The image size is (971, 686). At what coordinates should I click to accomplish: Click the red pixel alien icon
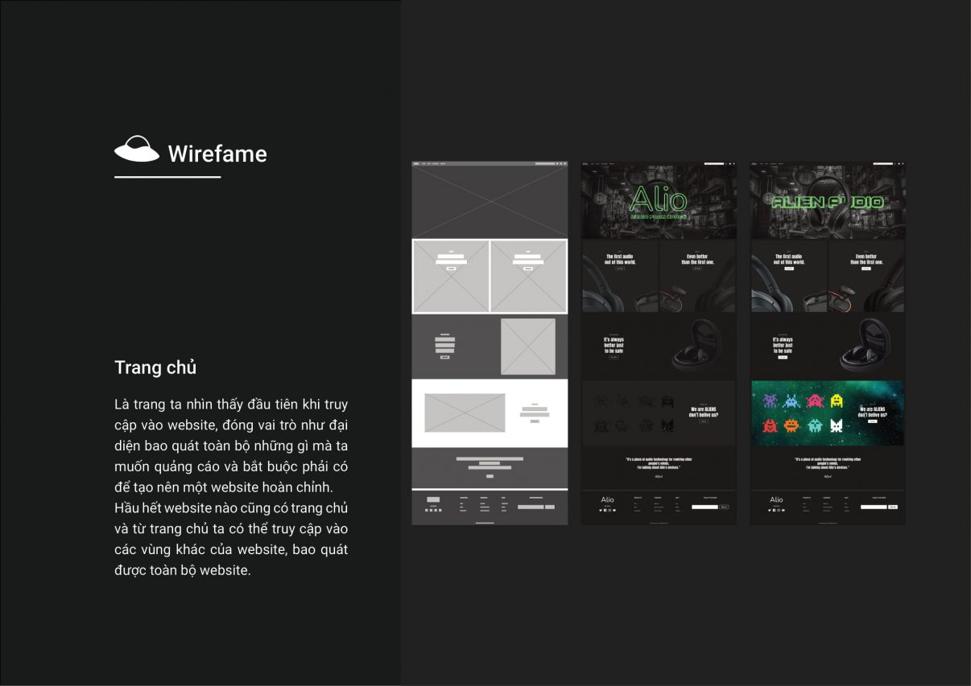[x=771, y=425]
